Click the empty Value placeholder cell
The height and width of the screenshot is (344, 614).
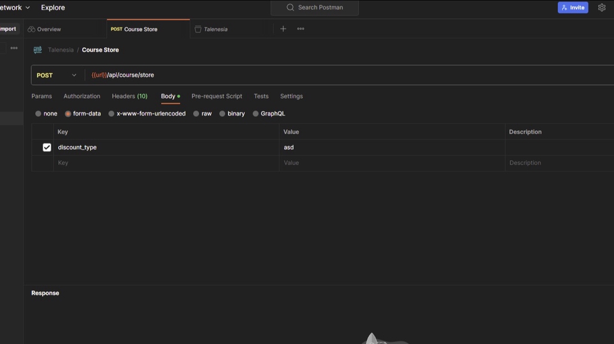click(x=392, y=163)
